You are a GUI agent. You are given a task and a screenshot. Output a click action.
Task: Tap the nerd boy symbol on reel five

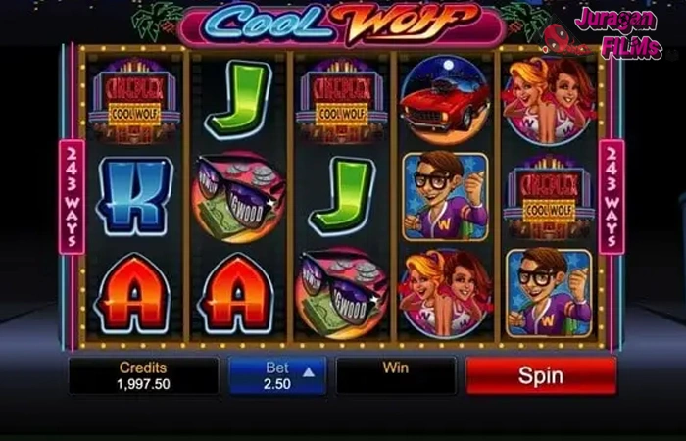tap(549, 293)
